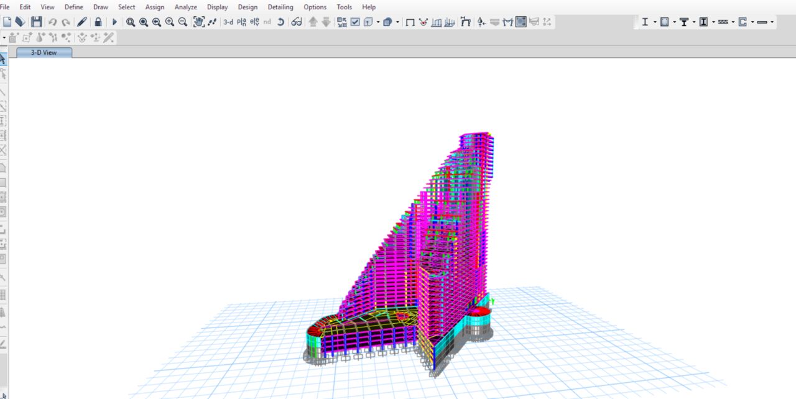This screenshot has height=399, width=796.
Task: Click the Steel Frame Design I icon
Action: (645, 22)
